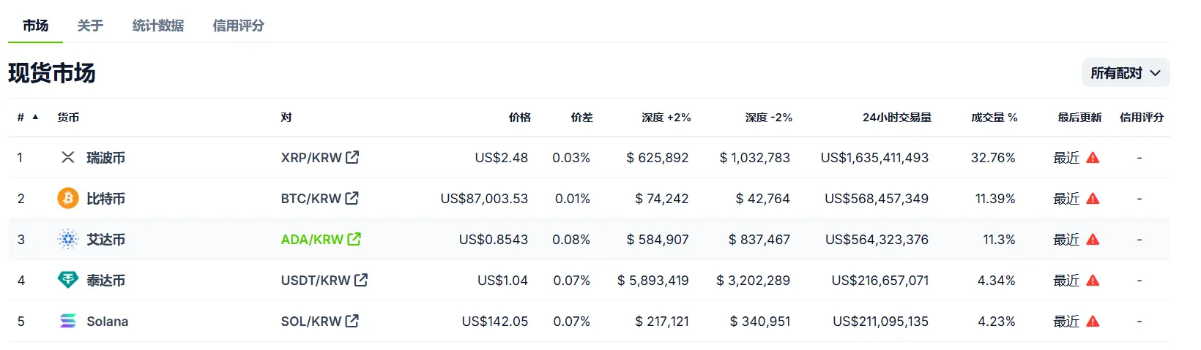
Task: Click warning triangle in 泰达币 row
Action: (x=1093, y=280)
